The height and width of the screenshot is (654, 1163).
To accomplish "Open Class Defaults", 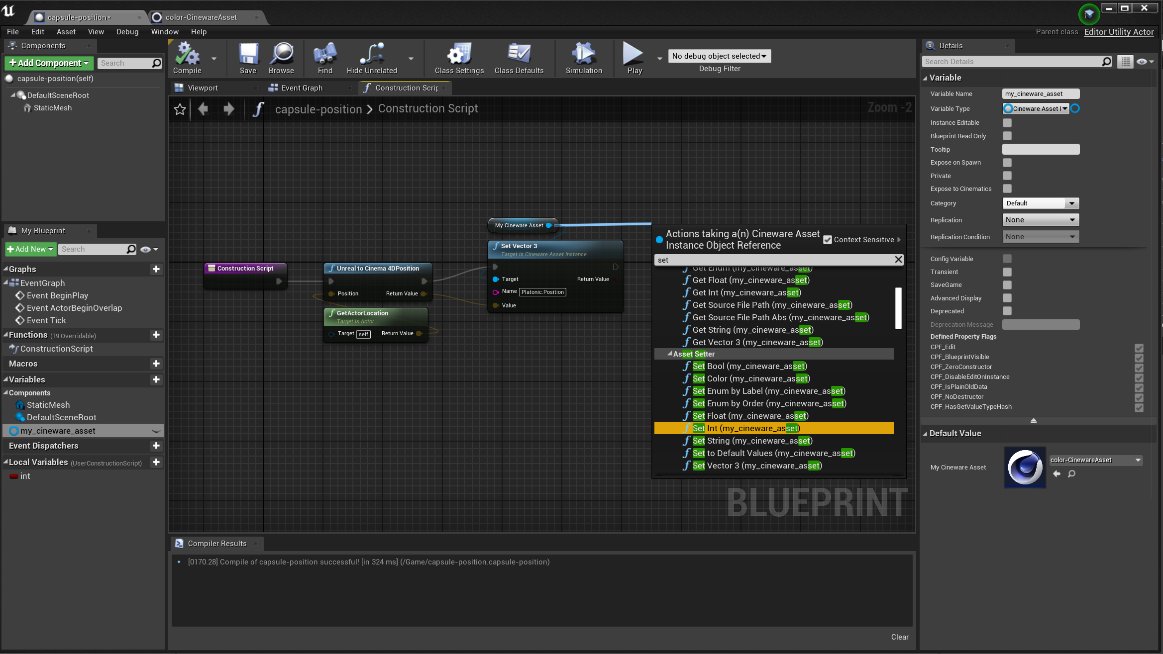I will (519, 58).
